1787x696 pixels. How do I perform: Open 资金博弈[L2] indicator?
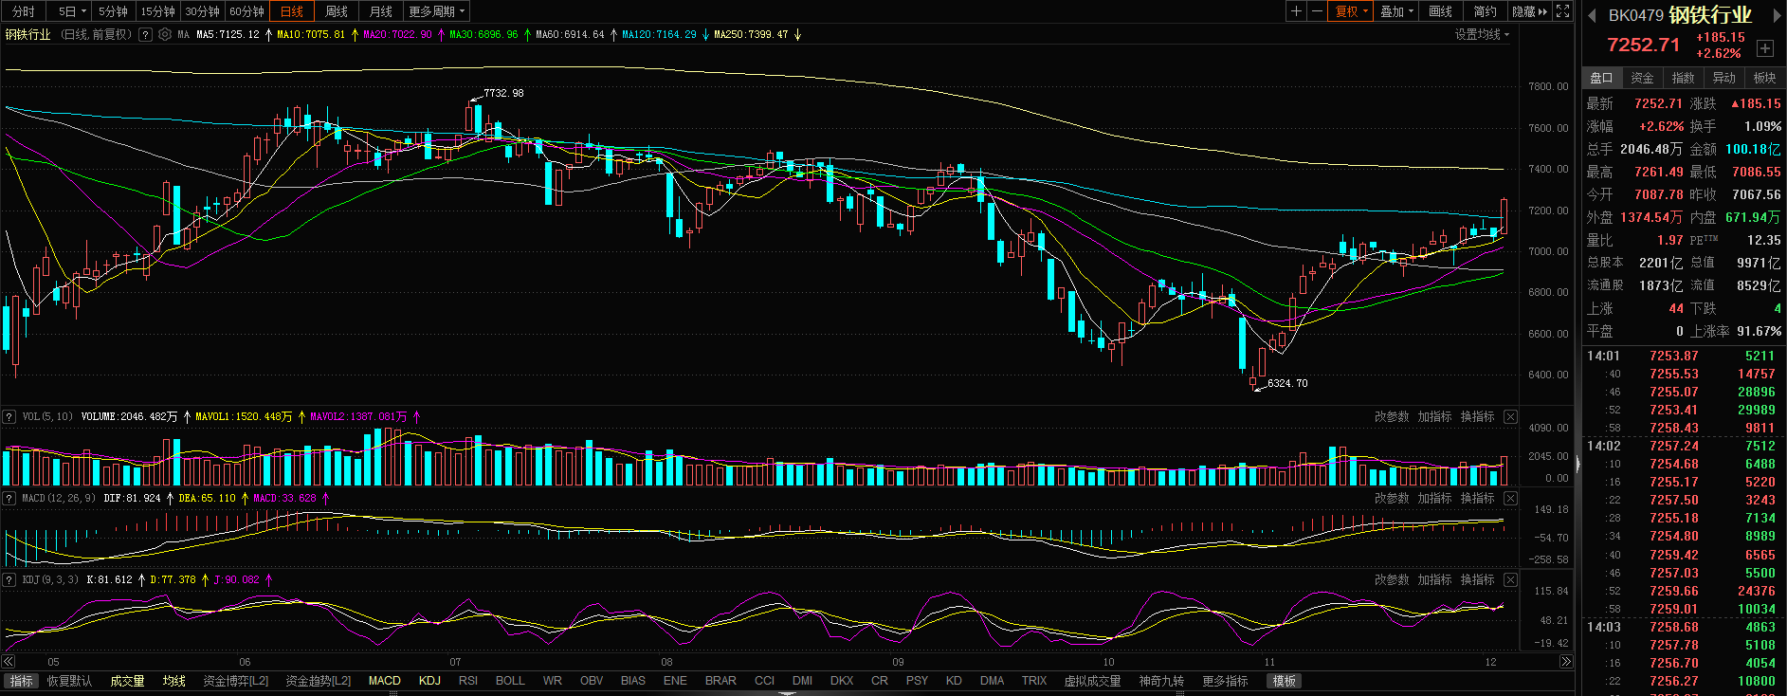236,681
